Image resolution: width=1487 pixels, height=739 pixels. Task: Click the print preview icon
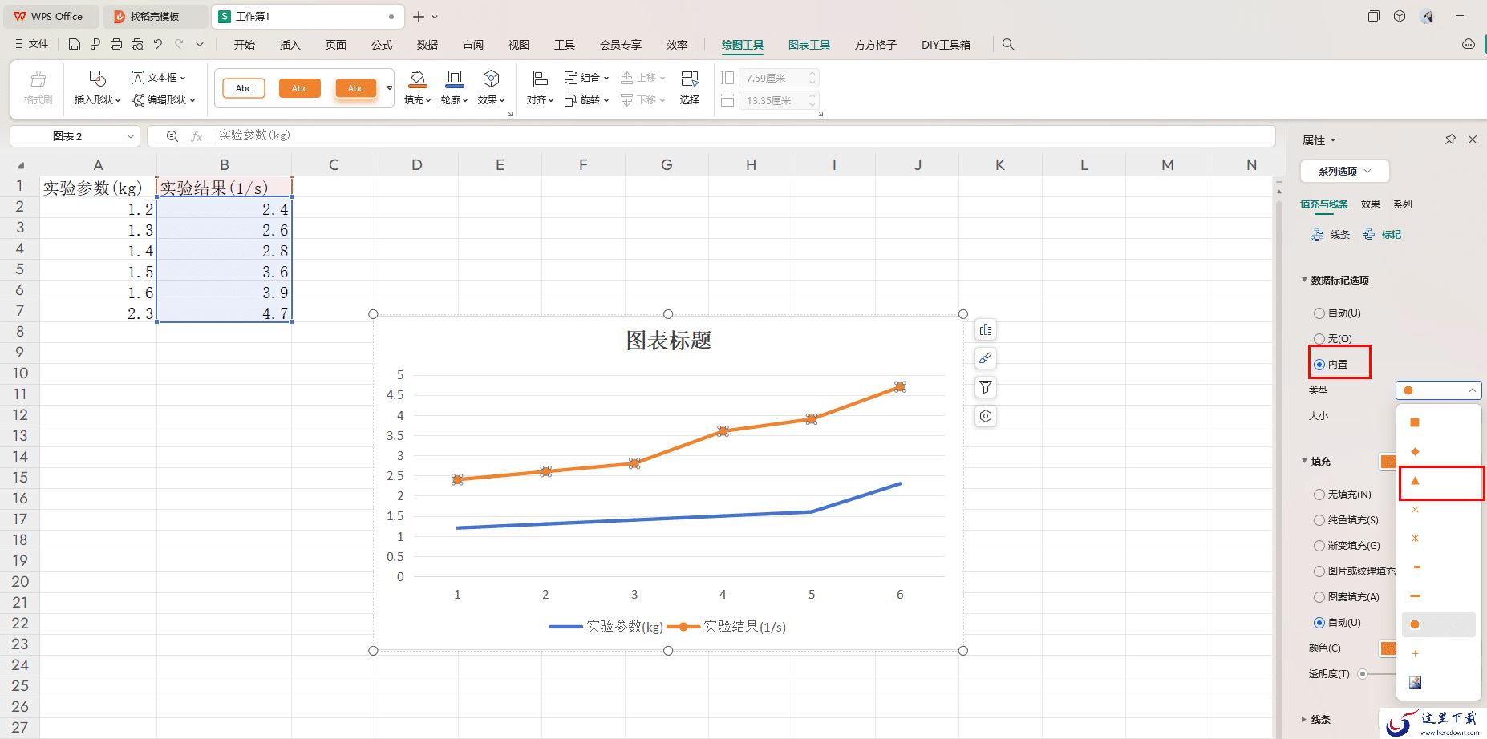[x=137, y=45]
